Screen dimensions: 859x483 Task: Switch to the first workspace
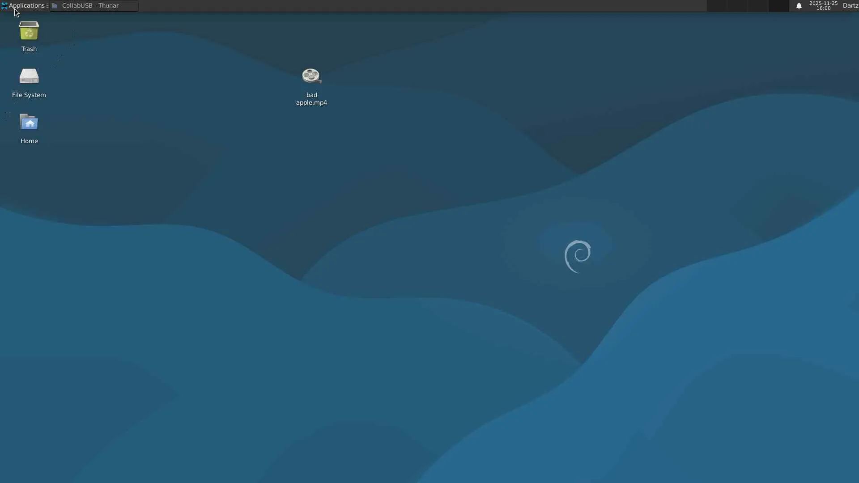click(717, 6)
